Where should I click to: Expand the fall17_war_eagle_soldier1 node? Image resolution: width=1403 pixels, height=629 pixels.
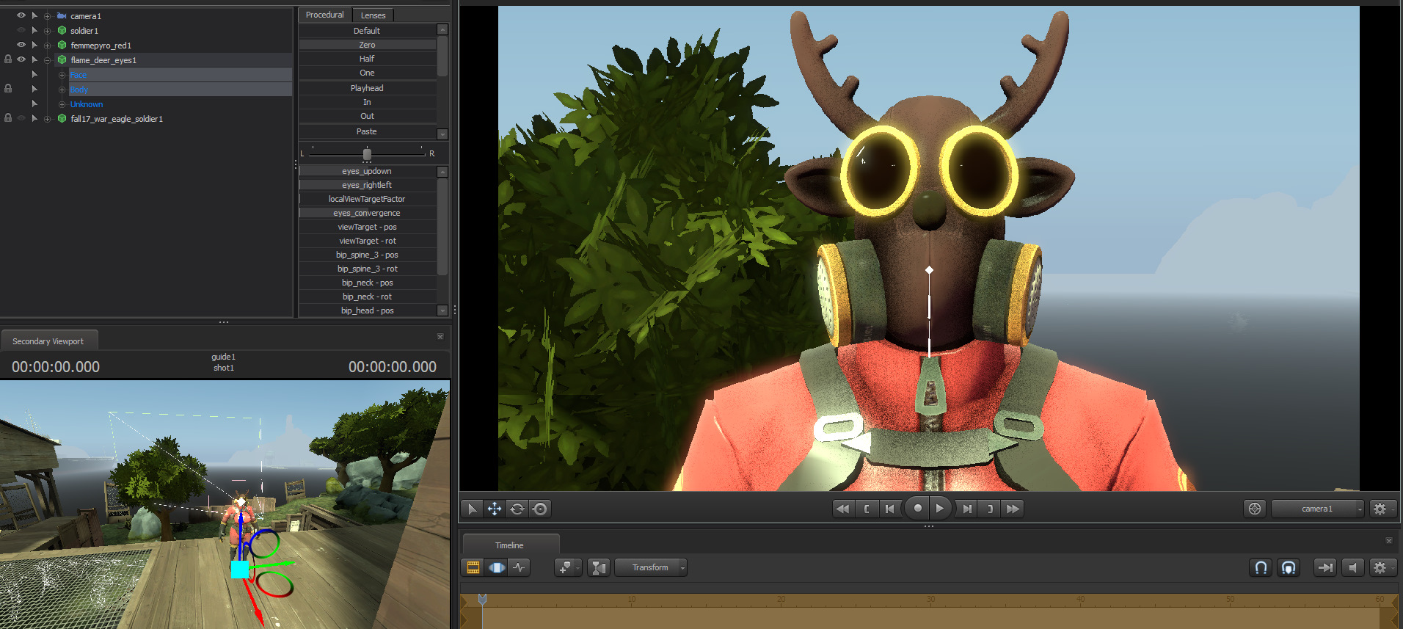[x=48, y=119]
